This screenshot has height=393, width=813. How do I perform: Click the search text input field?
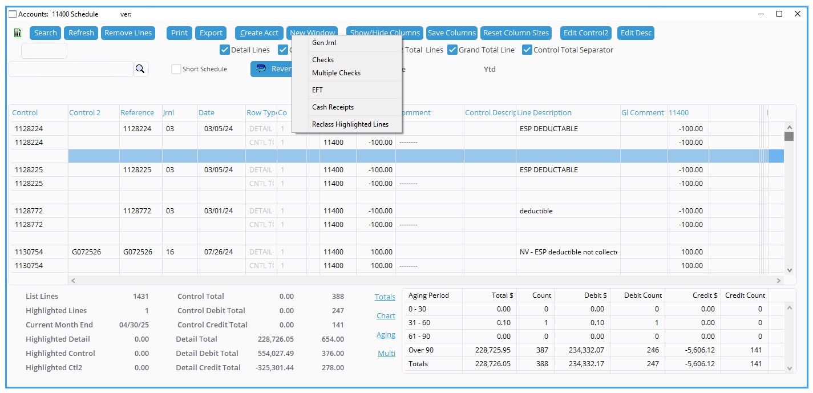pos(71,69)
